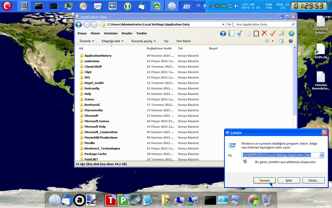Click the Run dialog taskbar button
This screenshot has width=332, height=208.
pos(187,6)
